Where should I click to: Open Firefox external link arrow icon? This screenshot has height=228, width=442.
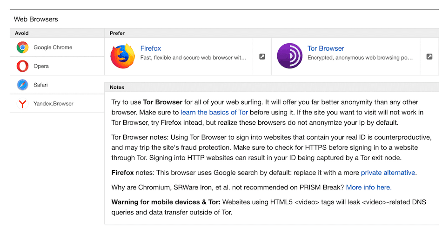point(262,57)
